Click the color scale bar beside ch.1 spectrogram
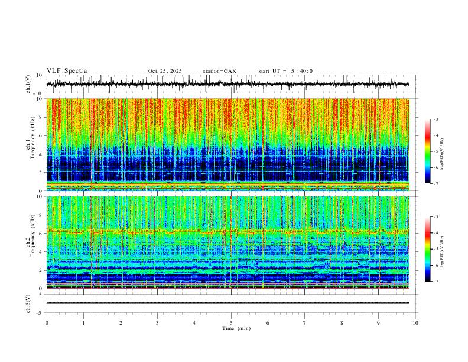This screenshot has height=362, width=468. point(427,151)
